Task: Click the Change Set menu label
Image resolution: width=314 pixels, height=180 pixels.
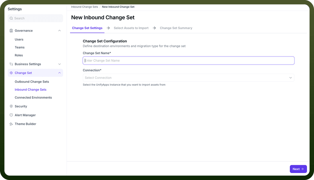Action: tap(23, 73)
